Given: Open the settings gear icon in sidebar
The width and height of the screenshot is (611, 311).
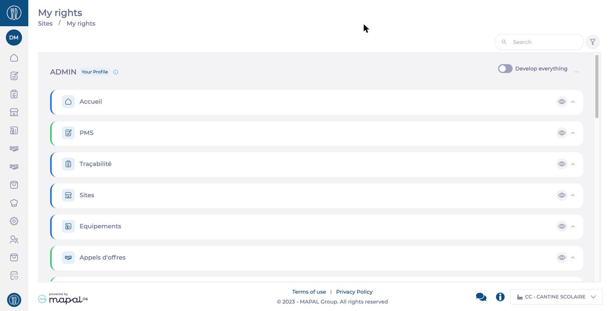Looking at the screenshot, I should click(14, 221).
